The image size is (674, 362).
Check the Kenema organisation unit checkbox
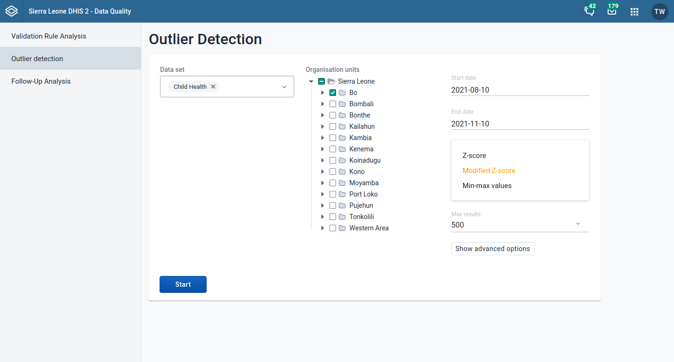coord(333,149)
